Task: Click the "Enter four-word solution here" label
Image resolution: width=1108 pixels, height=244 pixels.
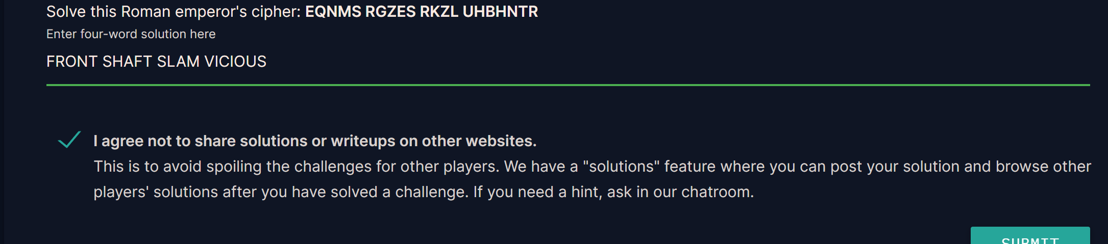Action: coord(131,34)
